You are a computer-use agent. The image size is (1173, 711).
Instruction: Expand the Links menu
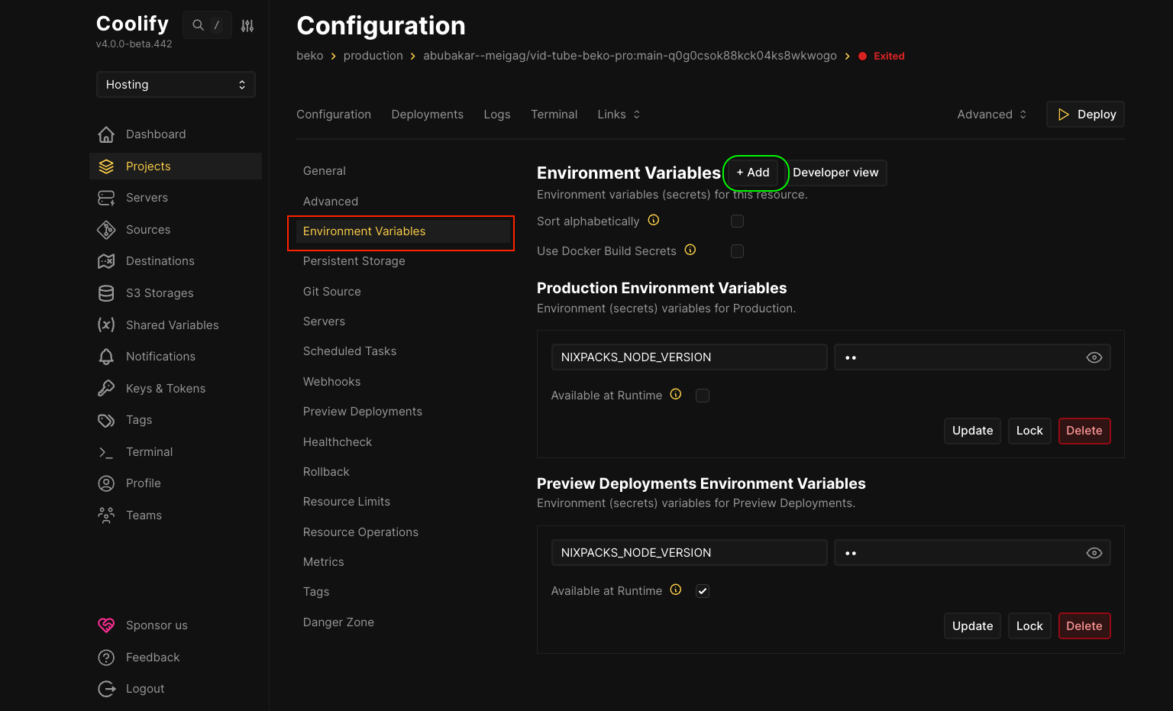tap(619, 114)
